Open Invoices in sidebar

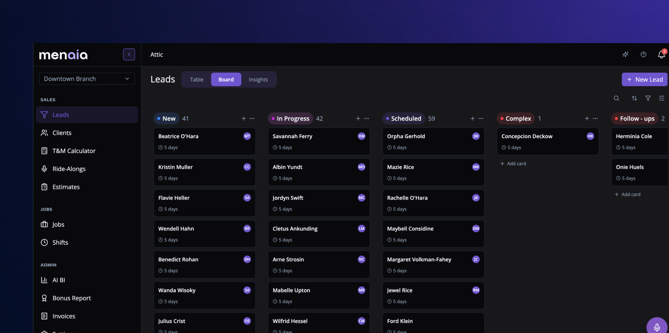pyautogui.click(x=87, y=316)
